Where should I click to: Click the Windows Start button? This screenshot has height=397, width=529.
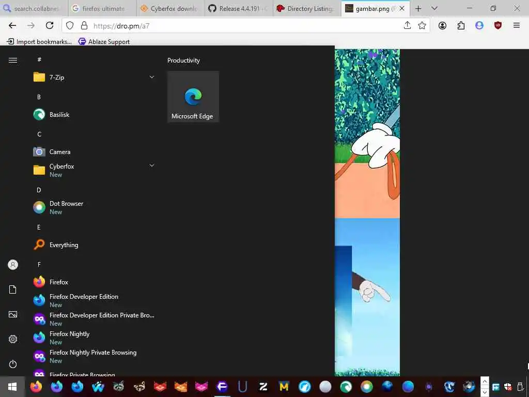click(x=12, y=387)
